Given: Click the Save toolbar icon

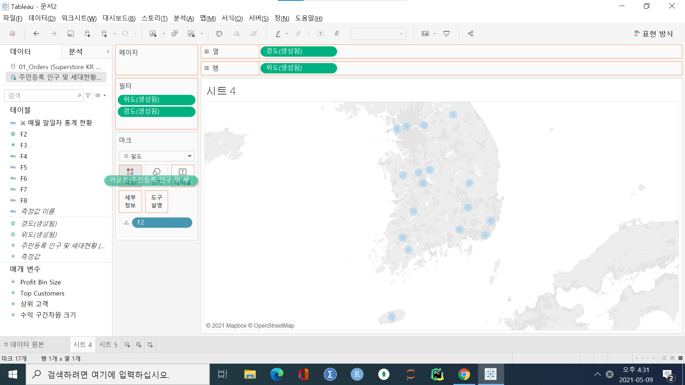Looking at the screenshot, I should pos(70,34).
